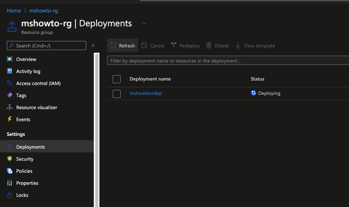The width and height of the screenshot is (349, 207).
Task: Click the View template download icon
Action: tap(238, 46)
